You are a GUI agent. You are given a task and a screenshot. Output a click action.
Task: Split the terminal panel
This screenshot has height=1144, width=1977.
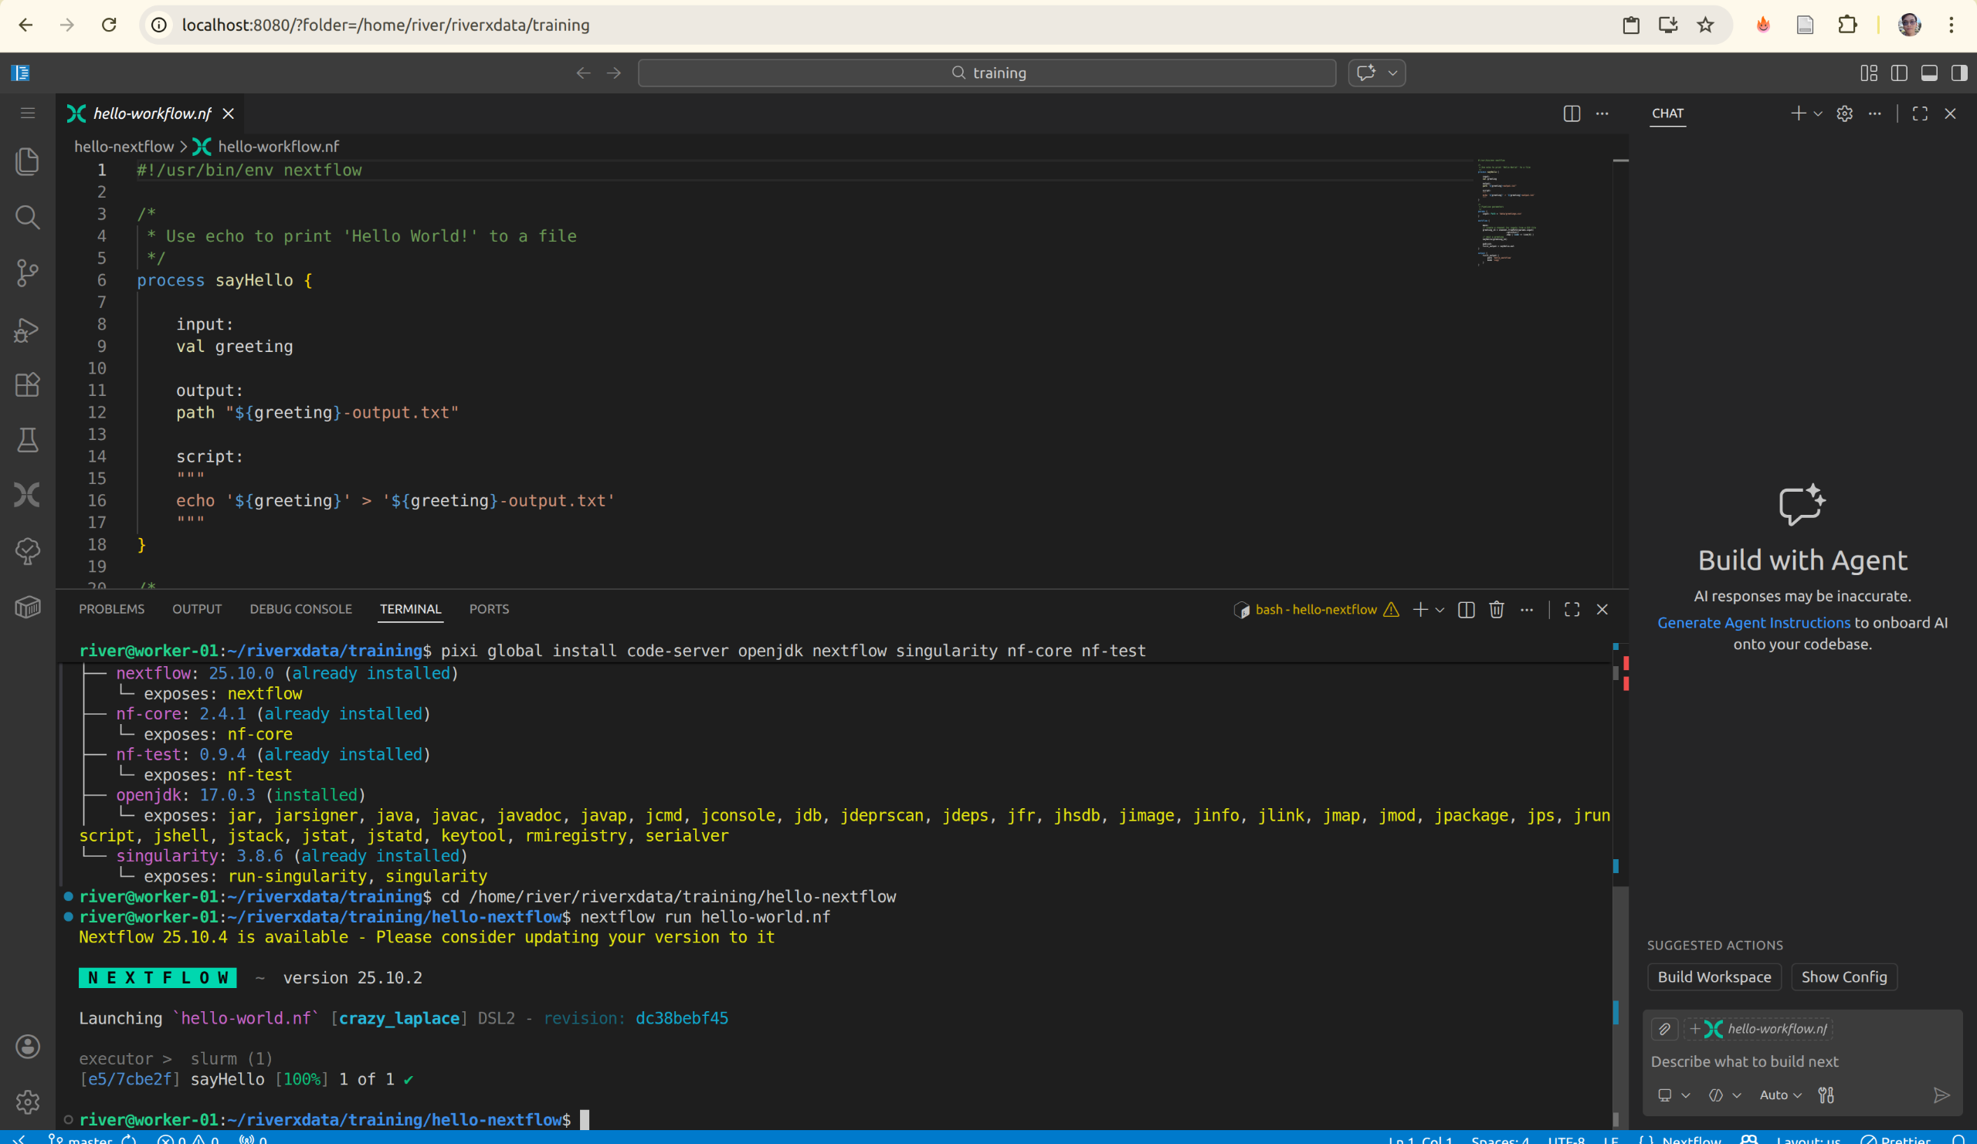[x=1466, y=609]
